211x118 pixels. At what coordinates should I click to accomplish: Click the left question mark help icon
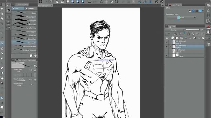[x=157, y=2]
